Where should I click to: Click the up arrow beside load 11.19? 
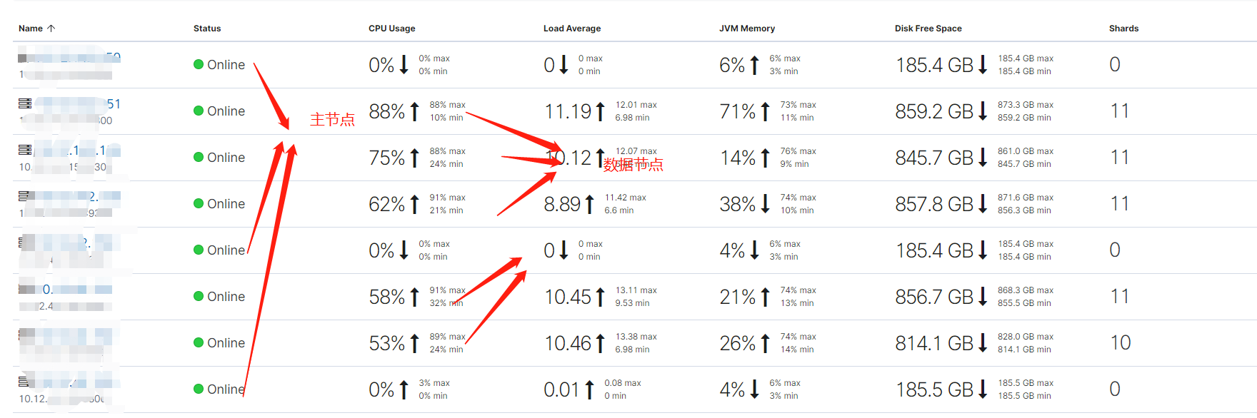click(600, 111)
